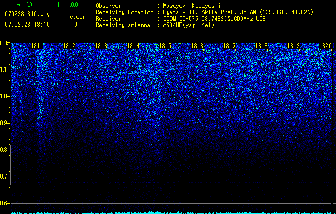This screenshot has height=214, width=336.
Task: Click the Receiver label
Action: point(108,19)
